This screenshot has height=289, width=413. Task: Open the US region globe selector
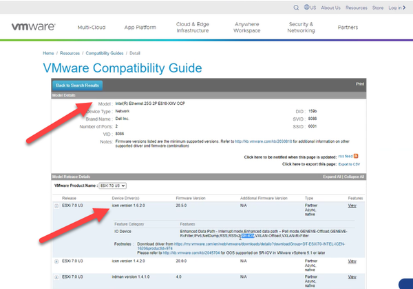pyautogui.click(x=309, y=8)
